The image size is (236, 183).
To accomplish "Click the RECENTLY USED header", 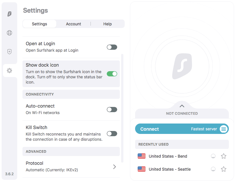I will point(182,144).
